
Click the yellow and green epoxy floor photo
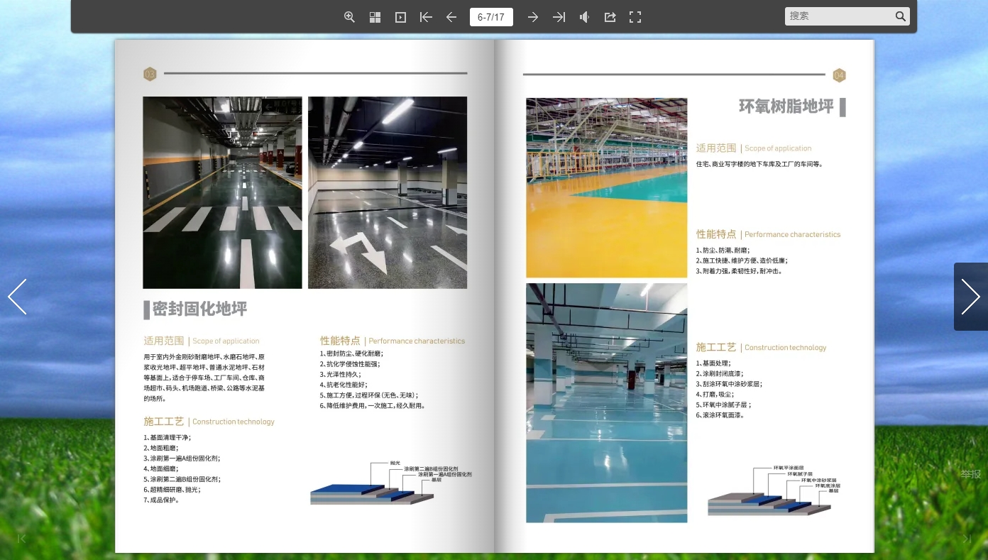click(x=606, y=188)
